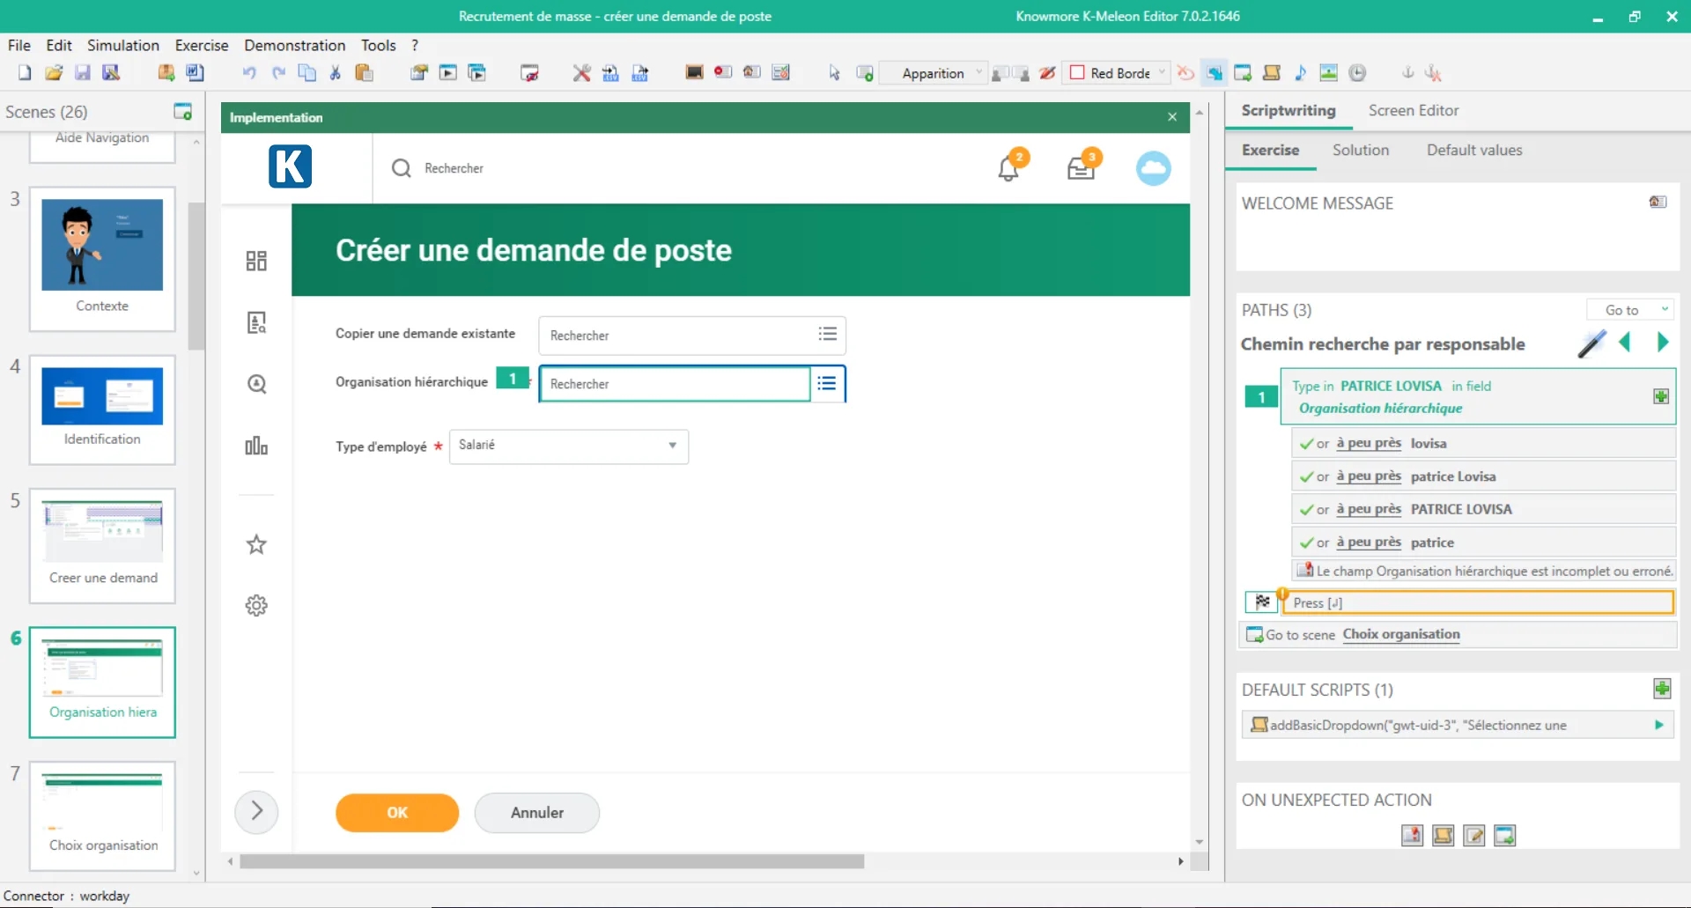Screen dimensions: 1691x908
Task: Undo the last action
Action: coord(249,73)
